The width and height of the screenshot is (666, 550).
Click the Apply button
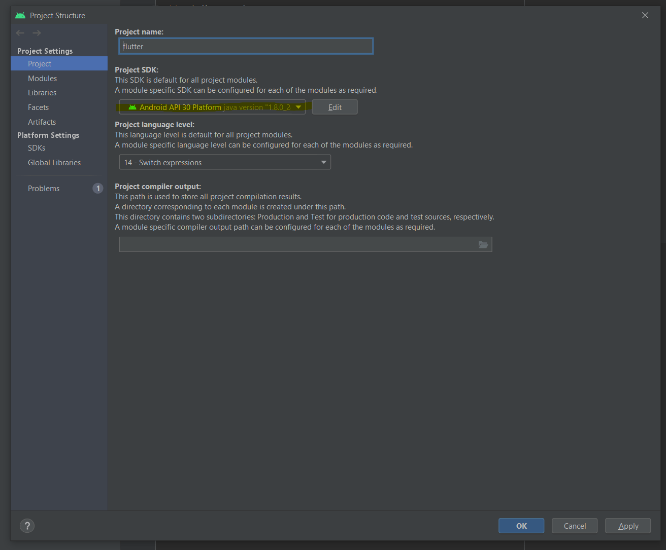628,526
